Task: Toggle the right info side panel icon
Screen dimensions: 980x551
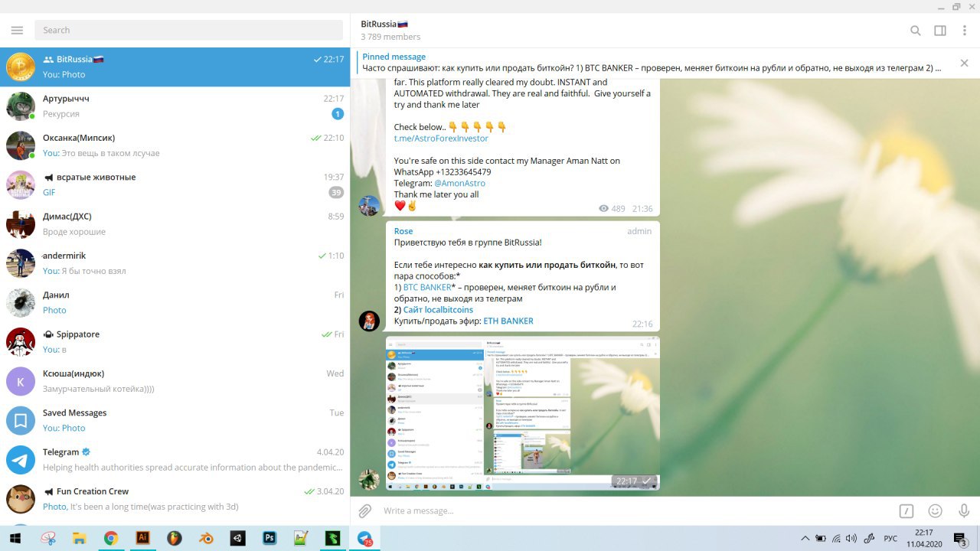Action: click(940, 31)
